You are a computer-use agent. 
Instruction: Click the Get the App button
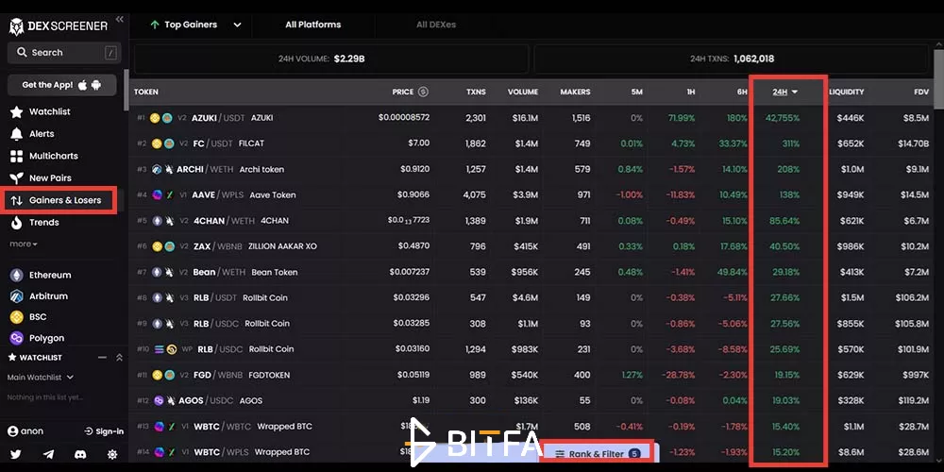point(62,85)
